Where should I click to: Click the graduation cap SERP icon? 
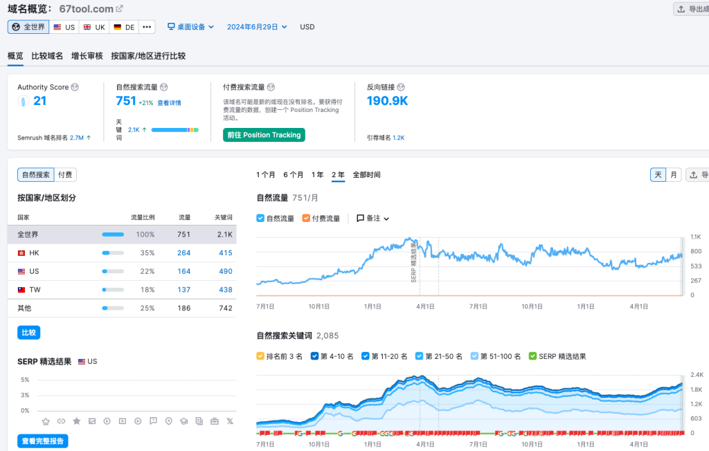pyautogui.click(x=184, y=421)
